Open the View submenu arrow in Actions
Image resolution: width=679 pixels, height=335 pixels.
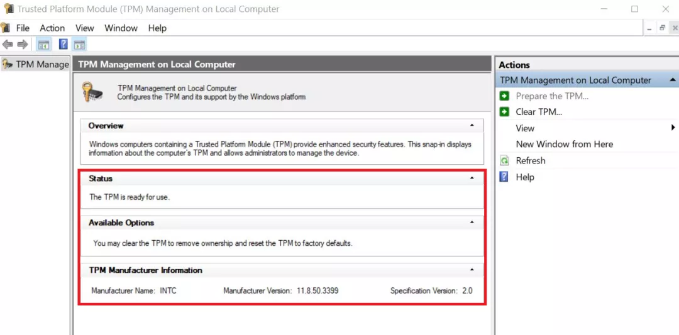pos(673,128)
